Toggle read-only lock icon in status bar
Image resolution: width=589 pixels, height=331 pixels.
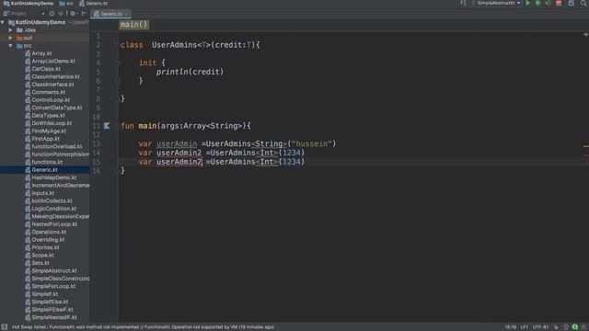coord(556,327)
